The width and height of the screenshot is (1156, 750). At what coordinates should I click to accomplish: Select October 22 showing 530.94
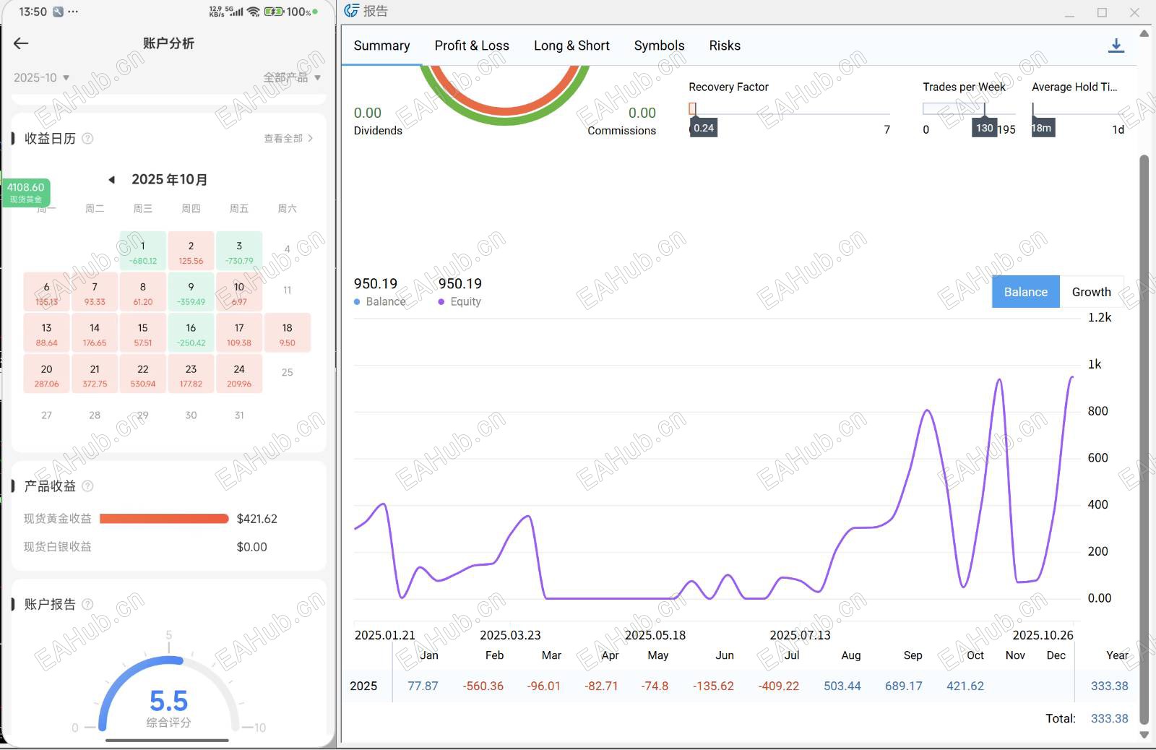(143, 374)
